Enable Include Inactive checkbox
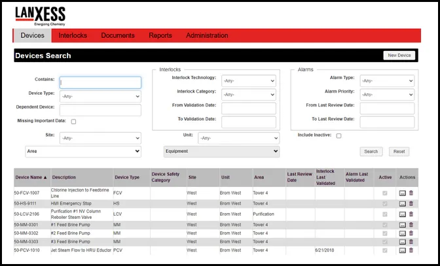Viewport: 440px width, 266px height. point(339,136)
